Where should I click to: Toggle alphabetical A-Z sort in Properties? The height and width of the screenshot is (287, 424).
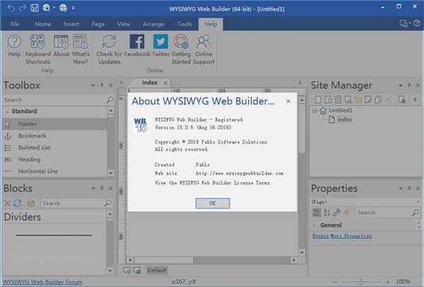click(x=327, y=212)
